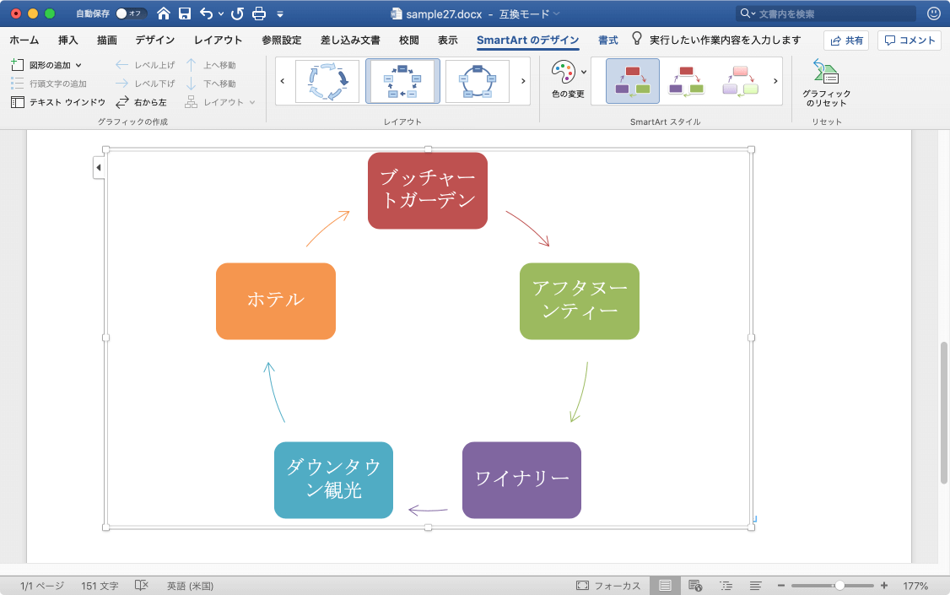This screenshot has height=595, width=950.
Task: Open the 表示 tab
Action: coord(448,40)
